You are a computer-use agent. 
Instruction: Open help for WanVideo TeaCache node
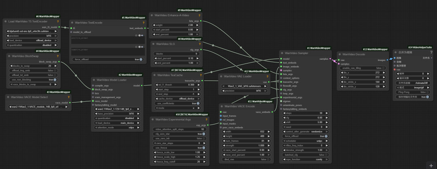pyautogui.click(x=201, y=75)
